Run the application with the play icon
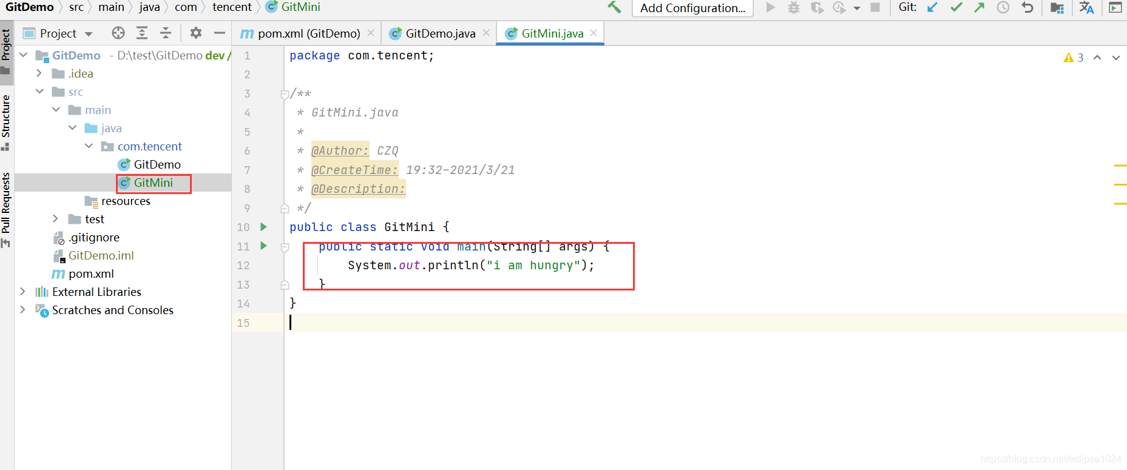Viewport: 1127px width, 470px height. (x=770, y=7)
